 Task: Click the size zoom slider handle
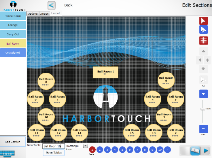[202, 109]
